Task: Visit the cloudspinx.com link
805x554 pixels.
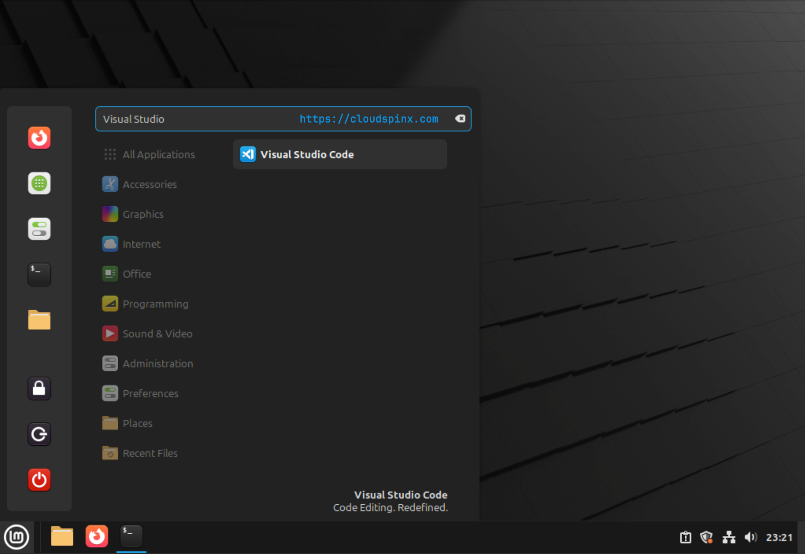Action: click(368, 119)
